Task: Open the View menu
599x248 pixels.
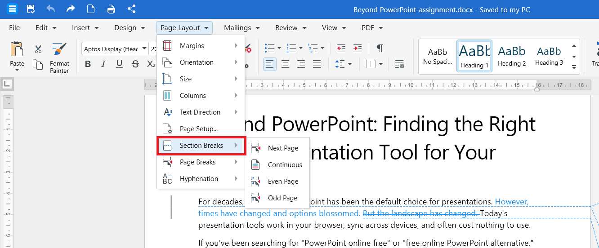Action: pos(334,28)
